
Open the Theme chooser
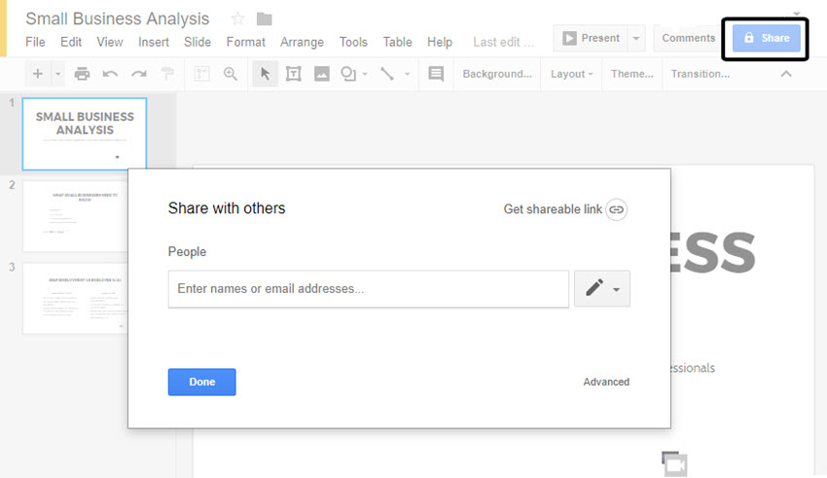click(631, 74)
